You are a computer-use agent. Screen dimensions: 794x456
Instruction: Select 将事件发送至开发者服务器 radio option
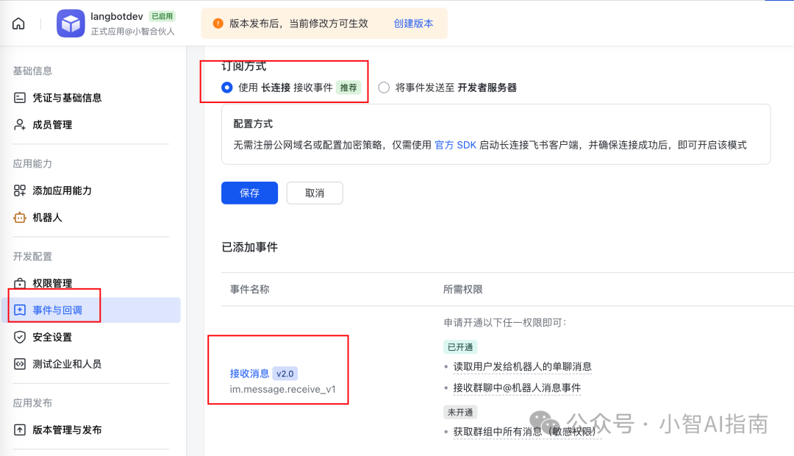(384, 88)
